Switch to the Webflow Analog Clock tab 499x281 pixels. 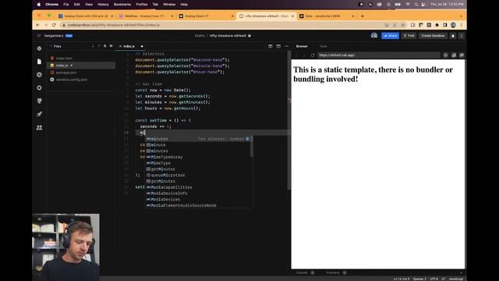145,16
